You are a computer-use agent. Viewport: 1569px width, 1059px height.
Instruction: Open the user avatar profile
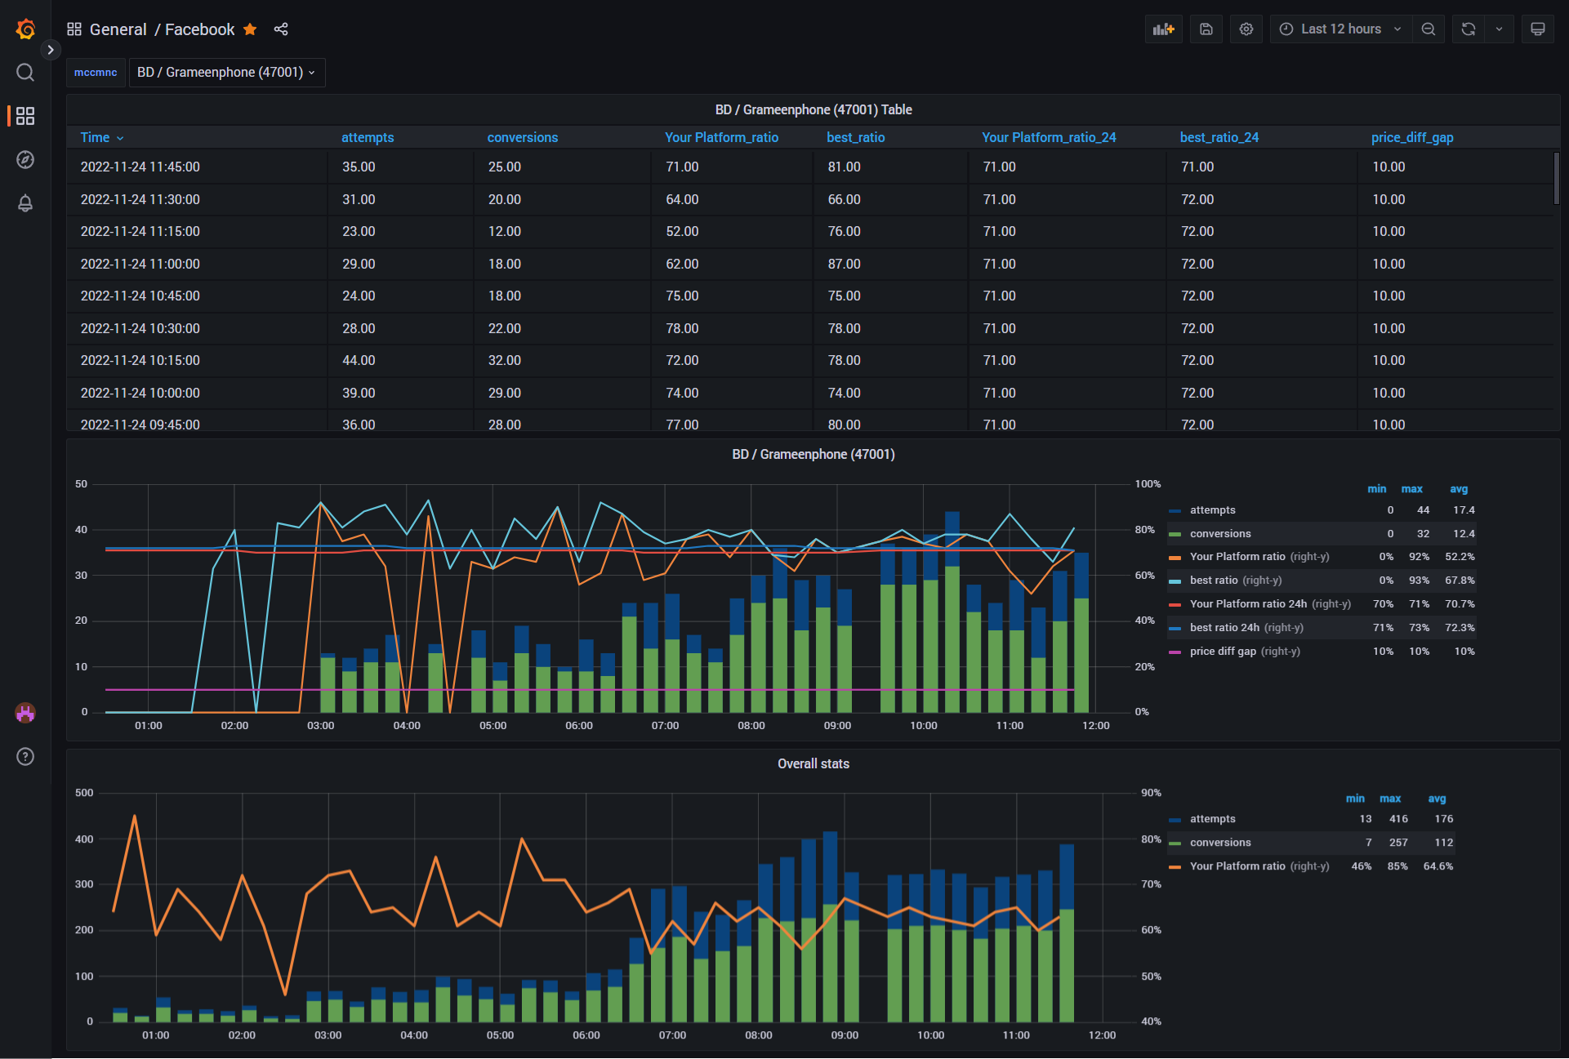pos(25,713)
